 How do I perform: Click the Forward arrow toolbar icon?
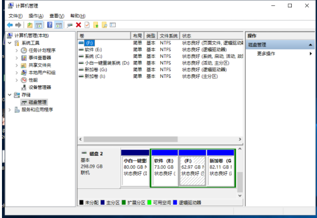18,25
